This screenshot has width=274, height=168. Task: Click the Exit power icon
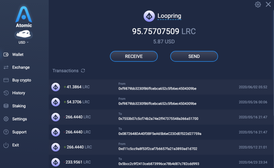click(6, 145)
